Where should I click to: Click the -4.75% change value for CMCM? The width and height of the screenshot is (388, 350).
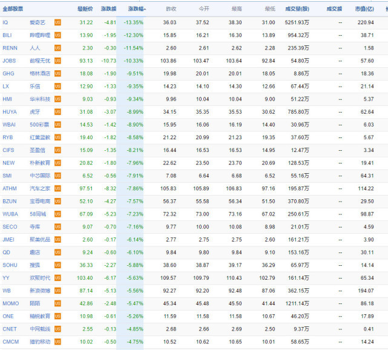point(135,342)
